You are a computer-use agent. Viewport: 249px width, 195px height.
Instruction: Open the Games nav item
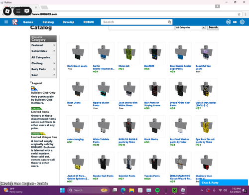(28, 22)
